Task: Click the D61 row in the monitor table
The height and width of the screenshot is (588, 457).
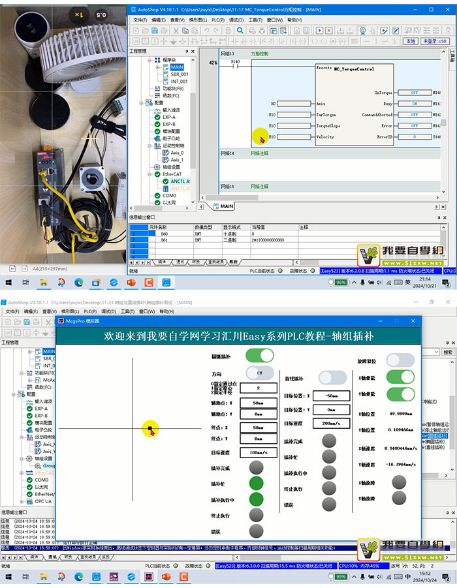Action: point(285,240)
